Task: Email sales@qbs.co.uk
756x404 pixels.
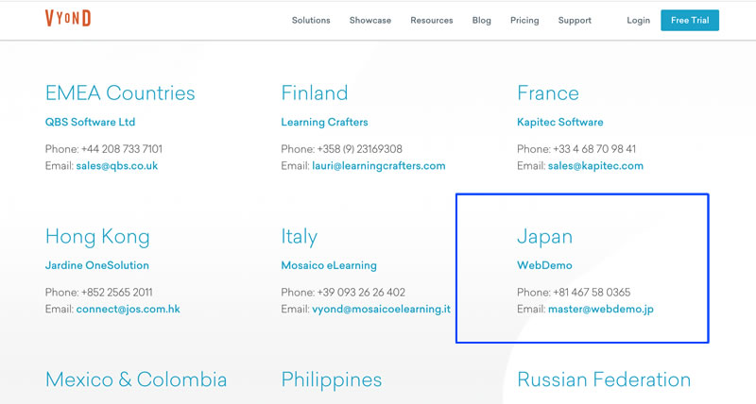Action: tap(117, 165)
